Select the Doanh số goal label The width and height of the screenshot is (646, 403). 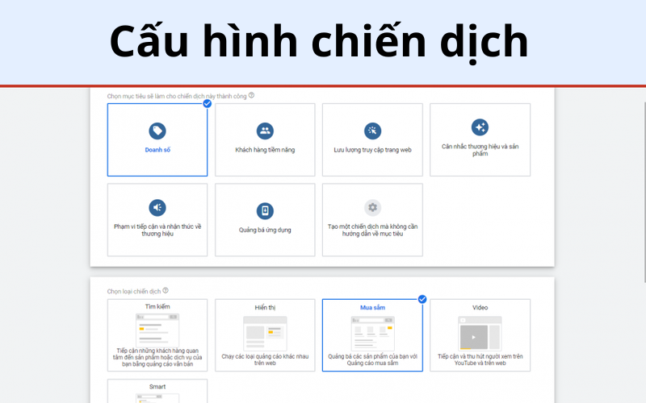coord(157,150)
